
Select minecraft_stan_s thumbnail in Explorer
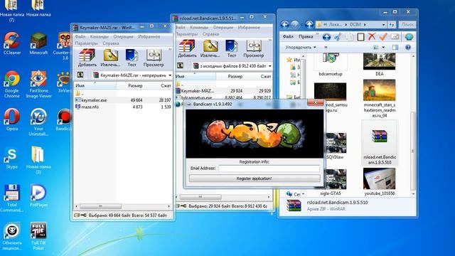[x=379, y=98]
